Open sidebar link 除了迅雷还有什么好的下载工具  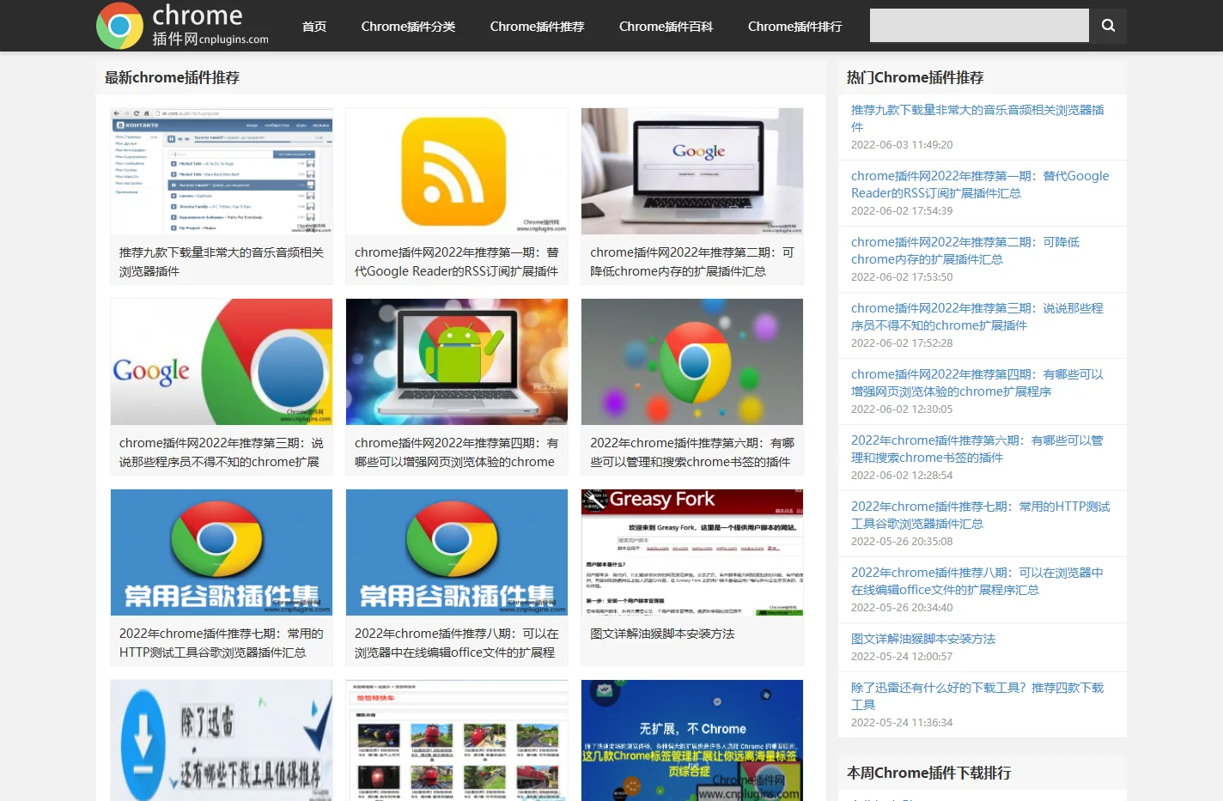point(977,696)
